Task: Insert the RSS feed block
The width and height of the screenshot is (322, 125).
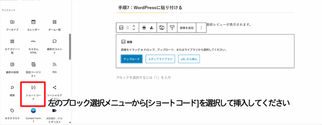Action: click(x=54, y=67)
